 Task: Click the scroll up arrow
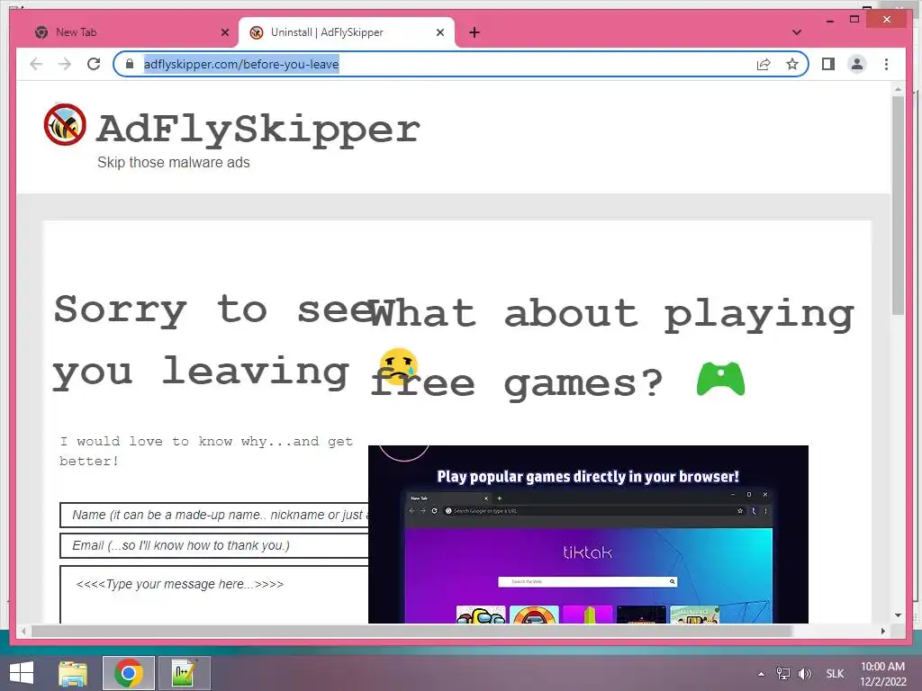click(898, 89)
